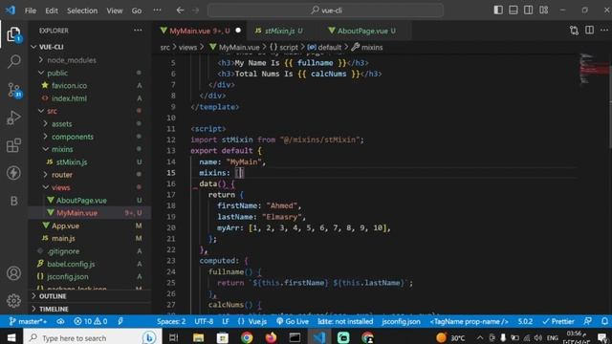612x344 pixels.
Task: Split the editor to the right
Action: point(589,31)
